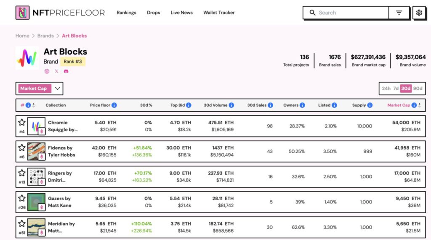431x240 pixels.
Task: Click the NFT Price Floor logo icon
Action: point(22,13)
